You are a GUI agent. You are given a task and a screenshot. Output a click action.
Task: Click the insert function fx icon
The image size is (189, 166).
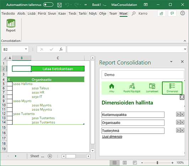61,49
